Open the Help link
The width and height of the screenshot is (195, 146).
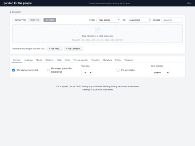(189, 3)
